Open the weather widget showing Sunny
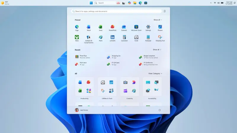 coord(5,3)
